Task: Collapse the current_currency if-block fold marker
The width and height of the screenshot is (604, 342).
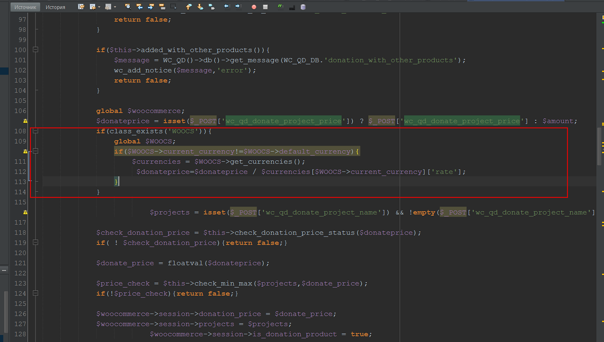Action: [35, 151]
